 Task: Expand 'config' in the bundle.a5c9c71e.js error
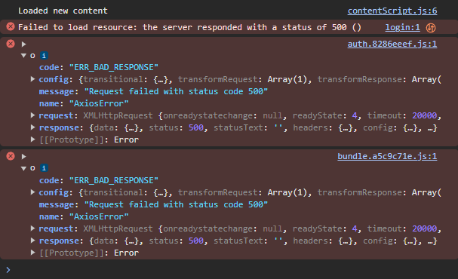click(x=32, y=192)
